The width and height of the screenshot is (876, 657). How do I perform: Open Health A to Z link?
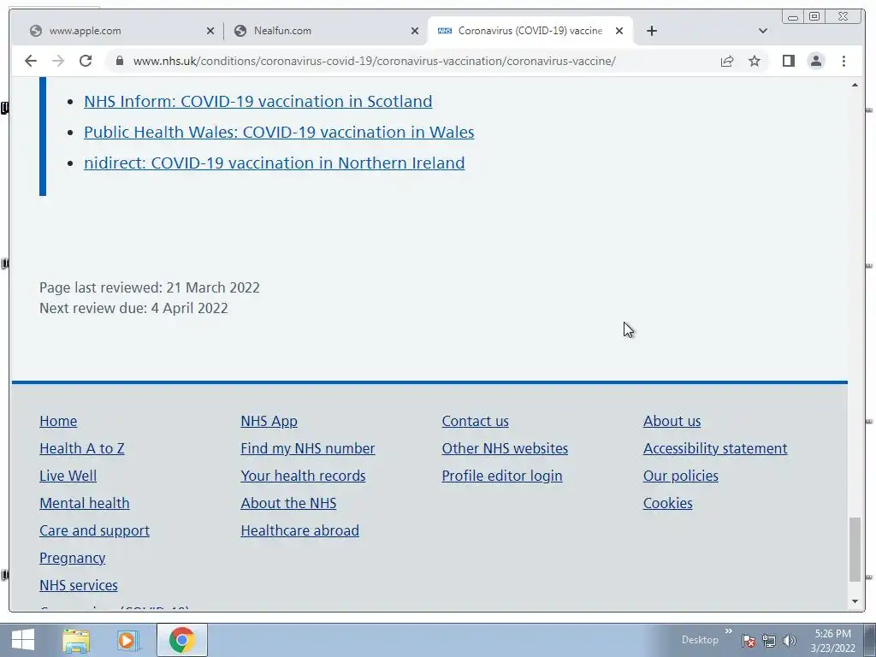(x=81, y=448)
